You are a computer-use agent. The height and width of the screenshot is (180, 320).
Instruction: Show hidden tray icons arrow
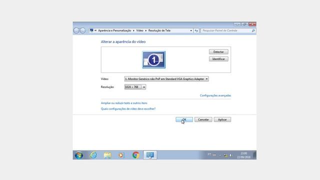coord(220,155)
